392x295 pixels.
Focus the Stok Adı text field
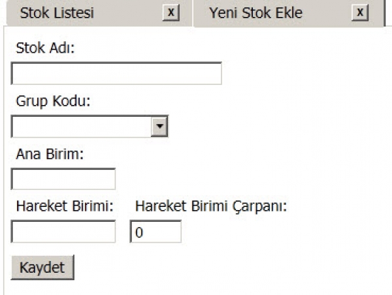(116, 73)
